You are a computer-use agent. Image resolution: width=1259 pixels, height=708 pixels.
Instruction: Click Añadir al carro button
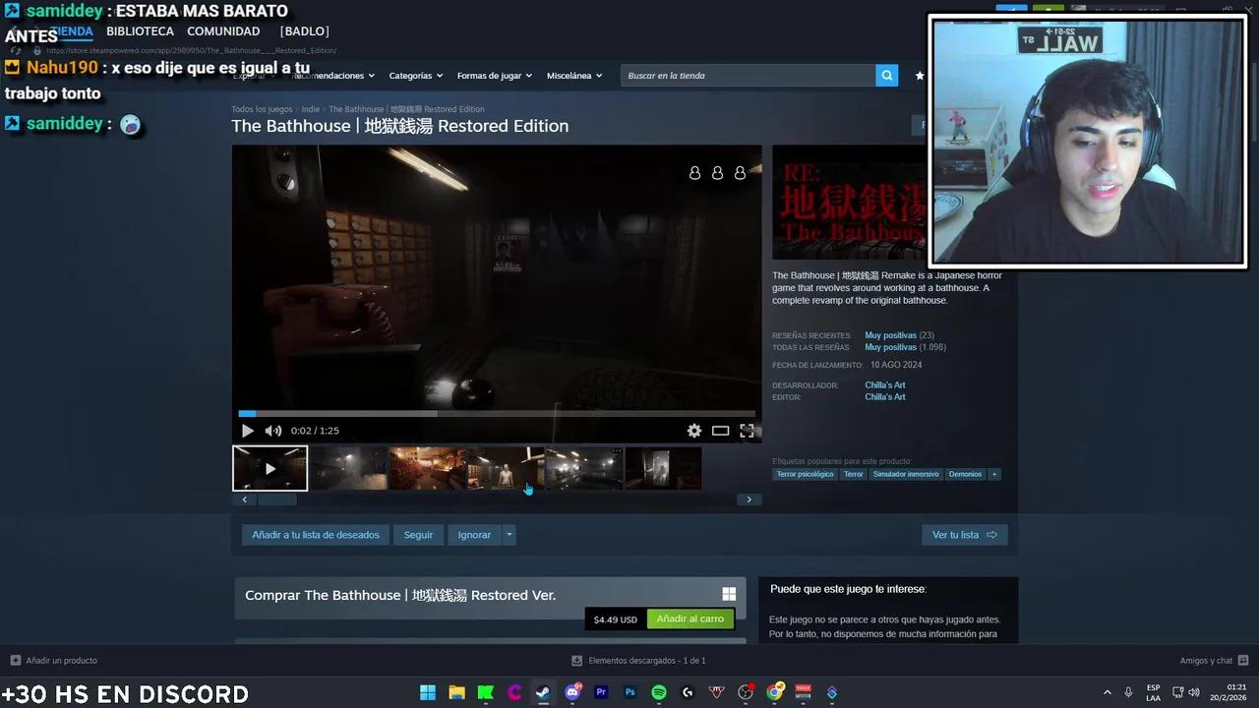pos(689,619)
